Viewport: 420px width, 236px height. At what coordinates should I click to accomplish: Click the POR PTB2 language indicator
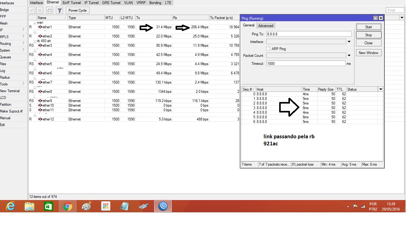coord(373,207)
